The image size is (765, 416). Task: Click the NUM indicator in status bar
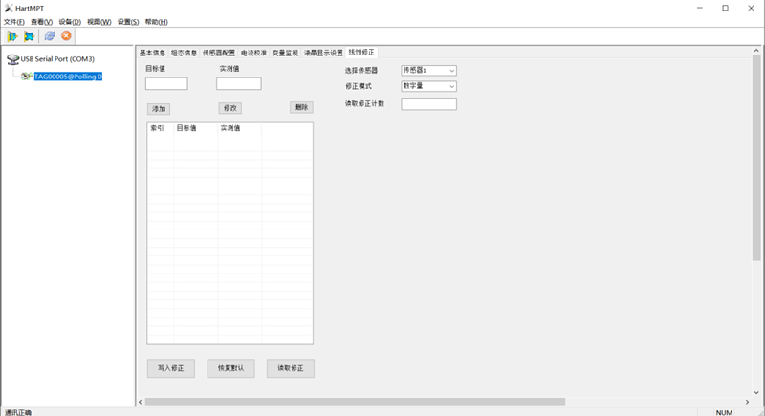click(x=724, y=412)
